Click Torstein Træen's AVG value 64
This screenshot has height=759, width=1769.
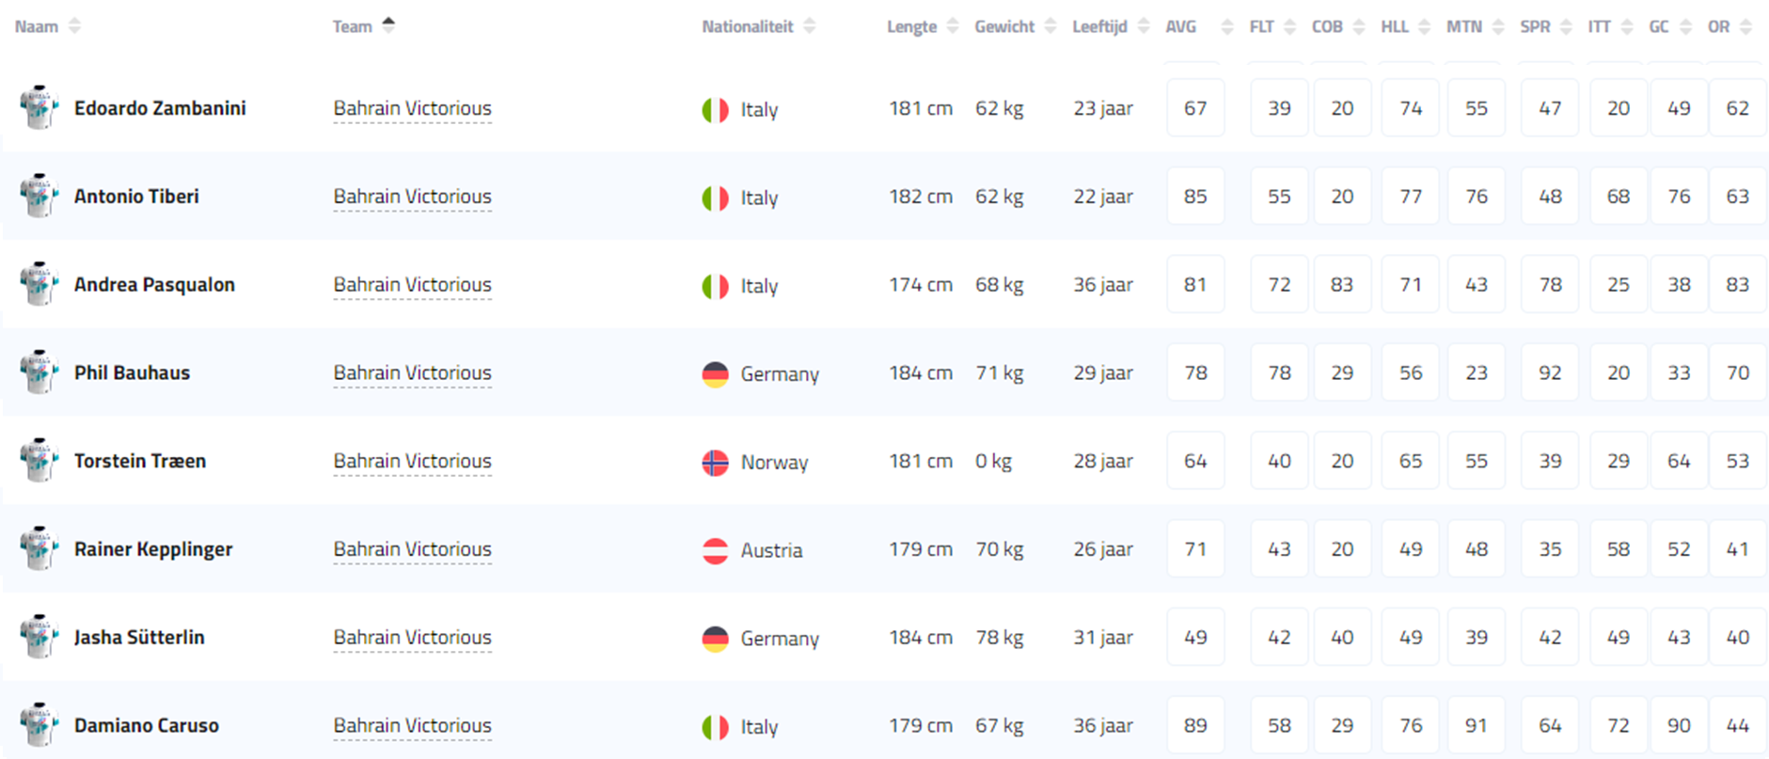click(x=1195, y=461)
